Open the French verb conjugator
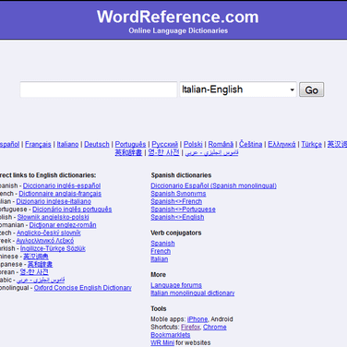This screenshot has height=347, width=347. pyautogui.click(x=161, y=251)
